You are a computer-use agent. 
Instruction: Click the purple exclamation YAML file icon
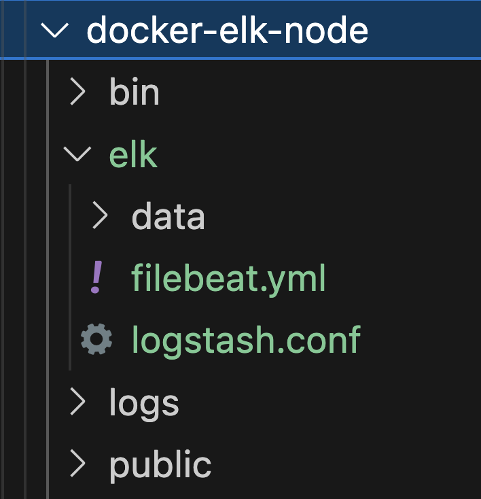[x=96, y=279]
